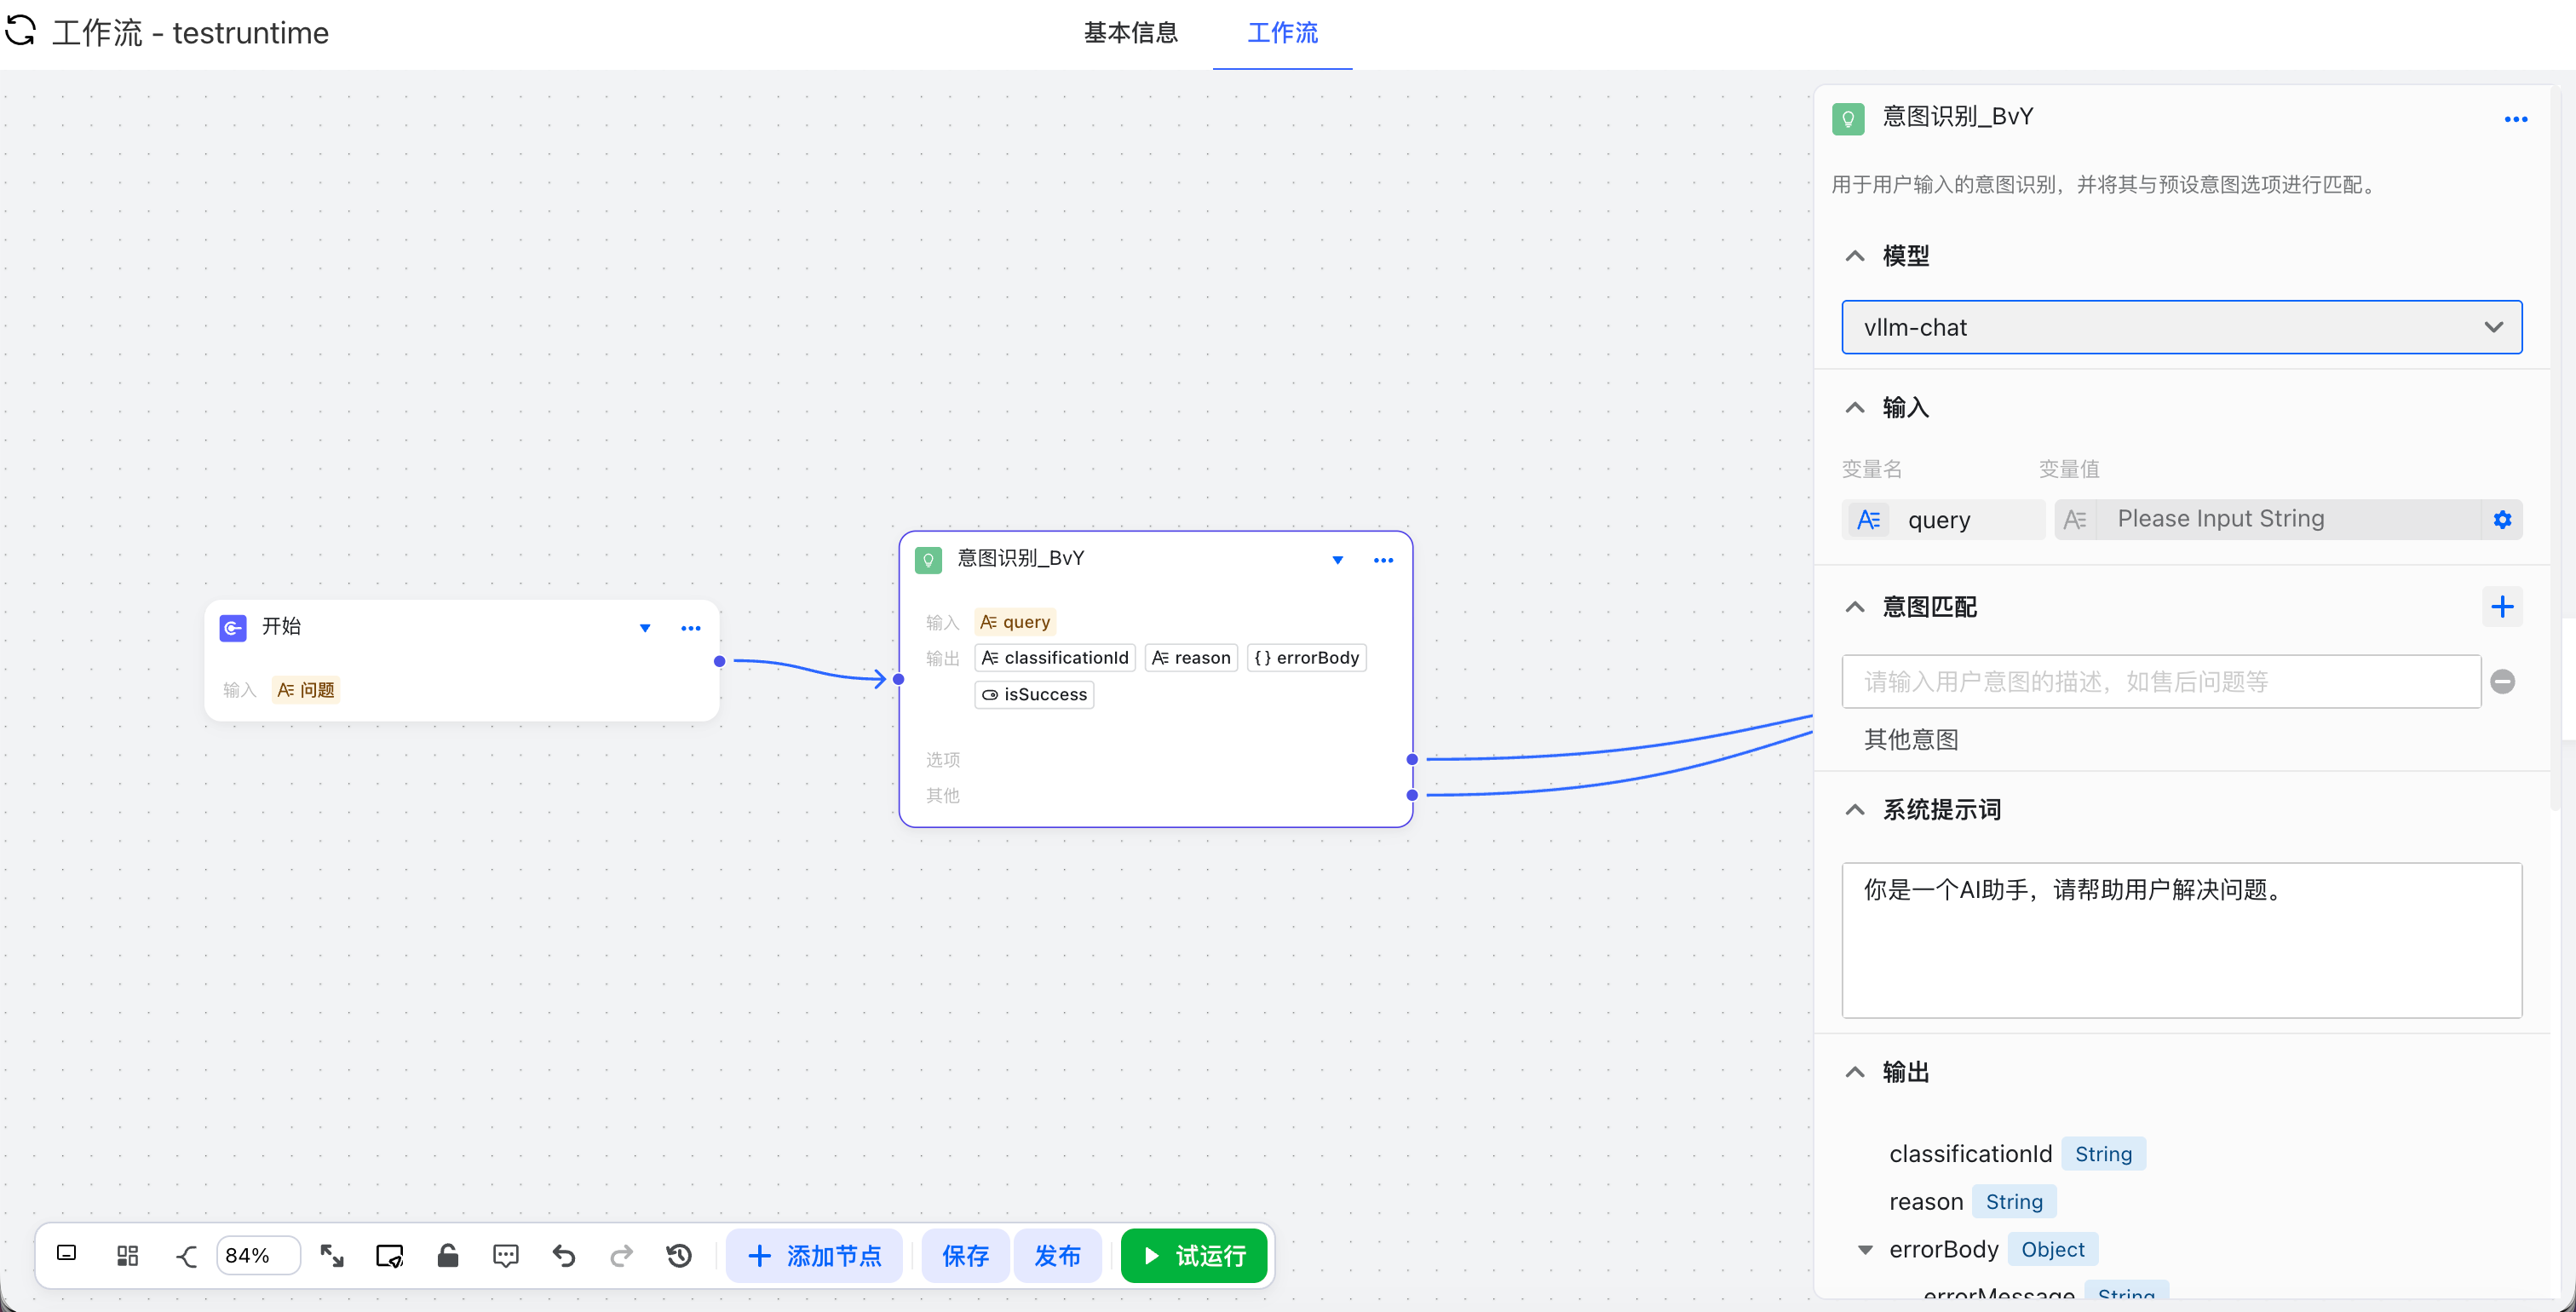Click the minimap icon in bottom toolbar
The image size is (2576, 1312).
pyautogui.click(x=67, y=1254)
